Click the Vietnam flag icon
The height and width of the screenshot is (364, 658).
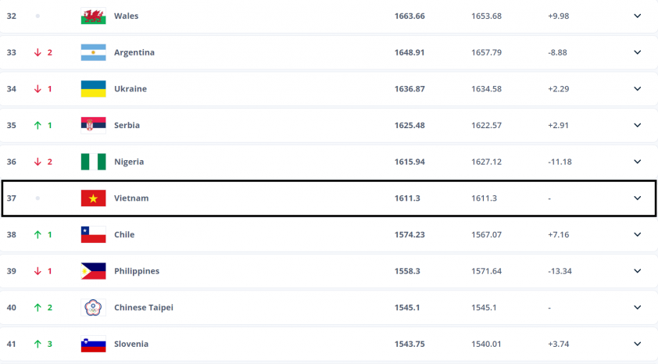pyautogui.click(x=93, y=198)
